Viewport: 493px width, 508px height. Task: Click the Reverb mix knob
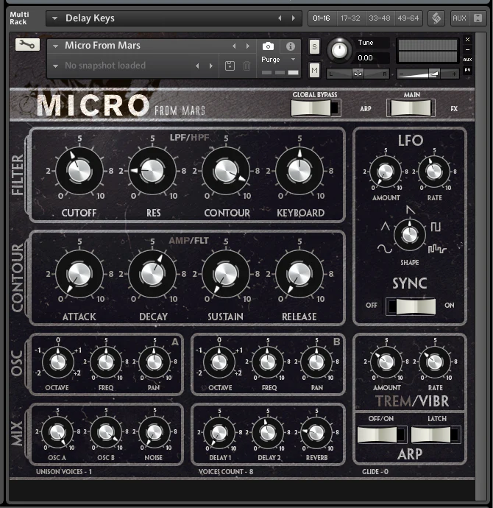(316, 432)
